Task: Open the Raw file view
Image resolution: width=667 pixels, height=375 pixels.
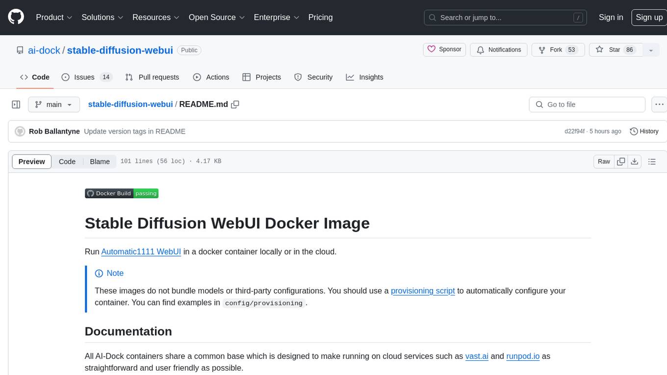Action: [604, 161]
